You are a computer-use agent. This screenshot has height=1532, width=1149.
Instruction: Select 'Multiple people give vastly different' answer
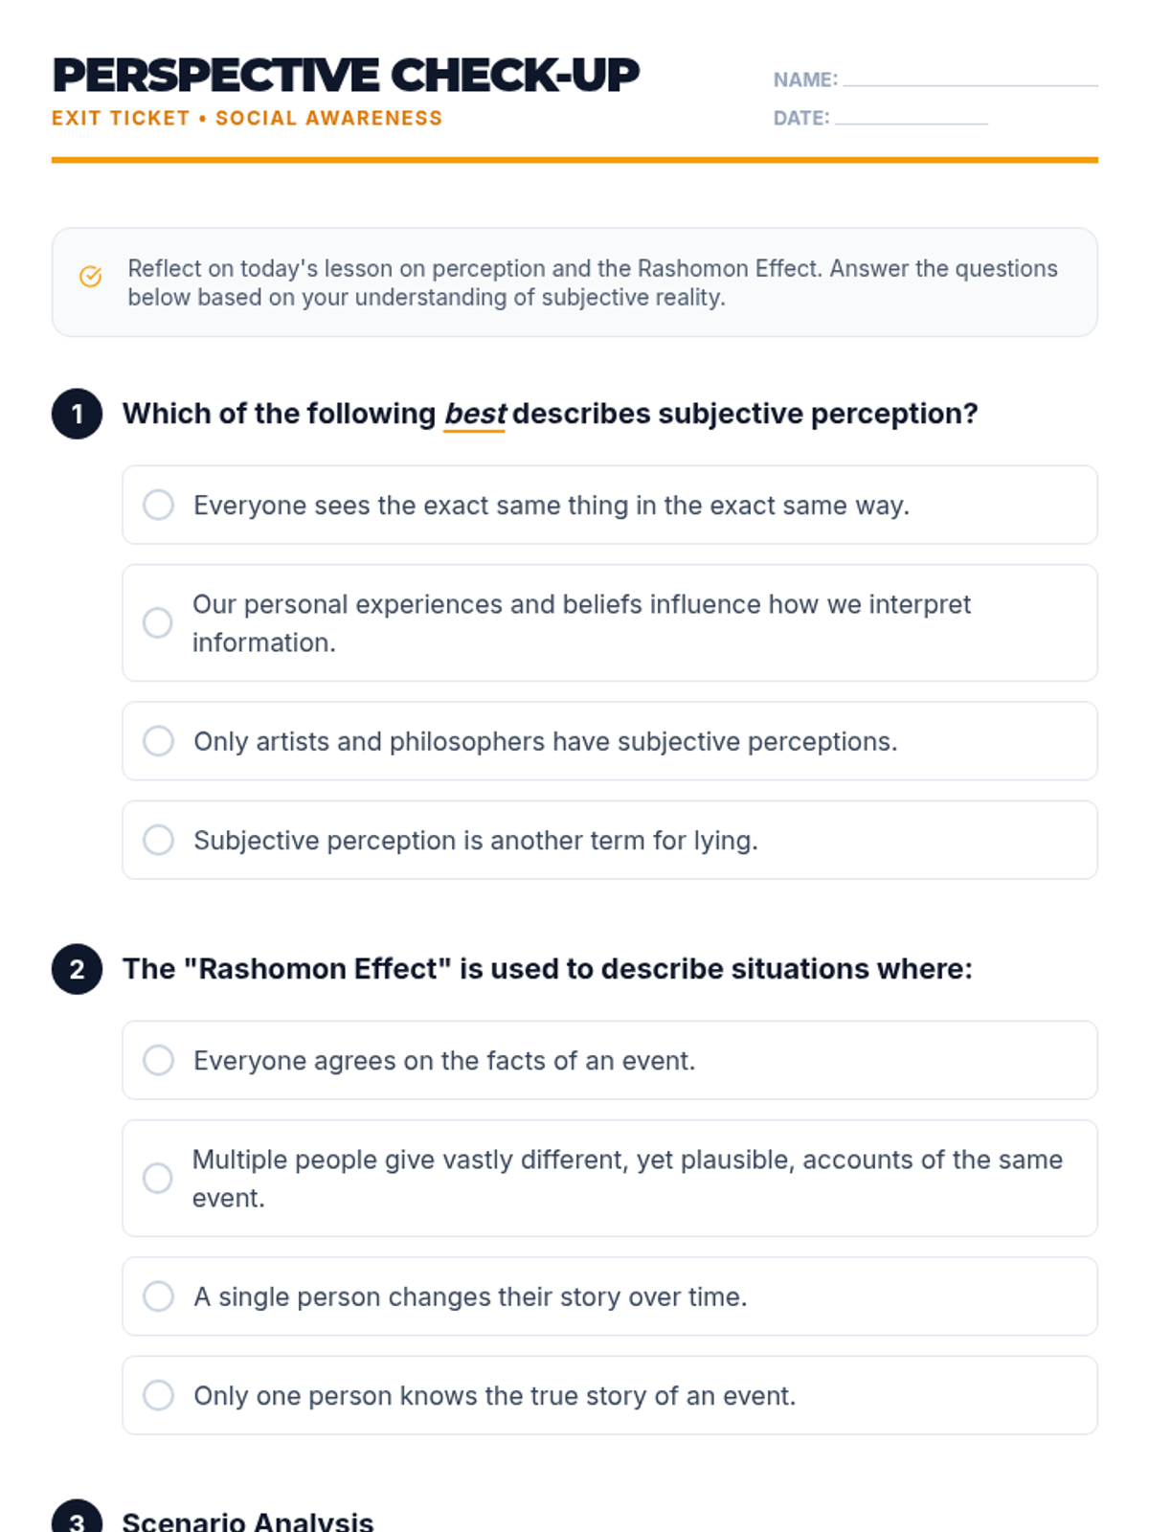pos(158,1178)
